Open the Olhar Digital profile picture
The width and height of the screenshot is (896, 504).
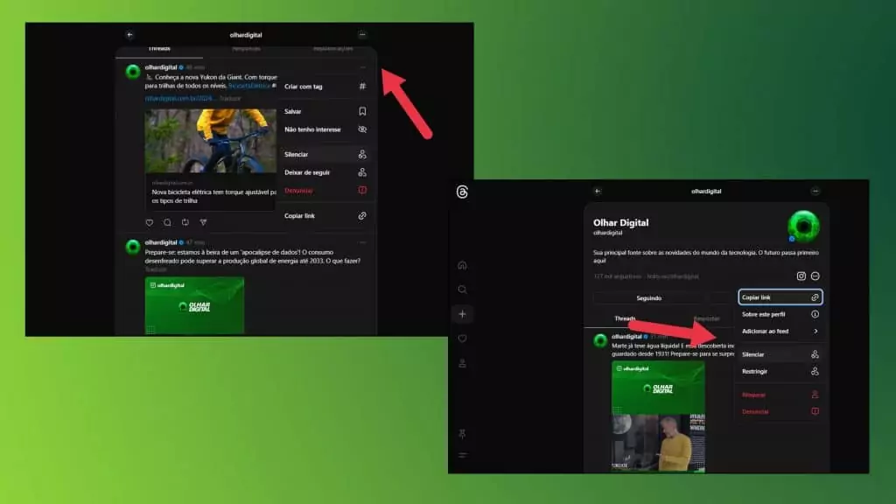803,227
